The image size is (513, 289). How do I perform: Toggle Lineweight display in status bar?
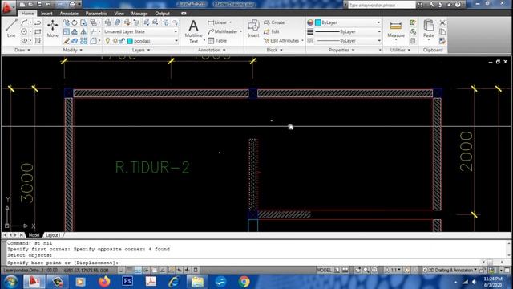[188, 270]
